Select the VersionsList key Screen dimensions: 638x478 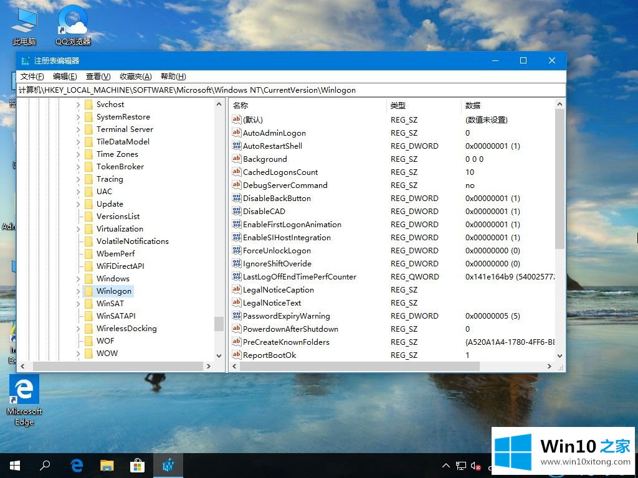pos(118,217)
